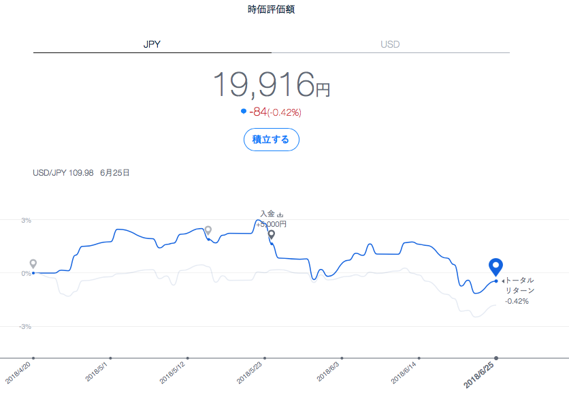Click the 3% axis label

(x=26, y=221)
